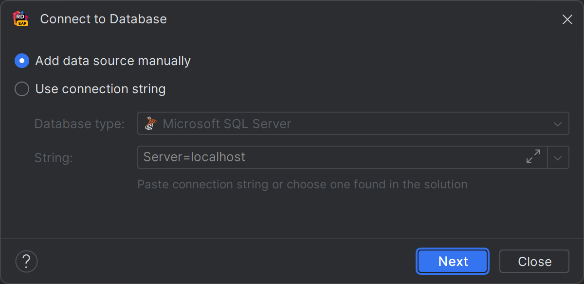Image resolution: width=584 pixels, height=284 pixels.
Task: Click the "Database type:" label
Action: [79, 124]
